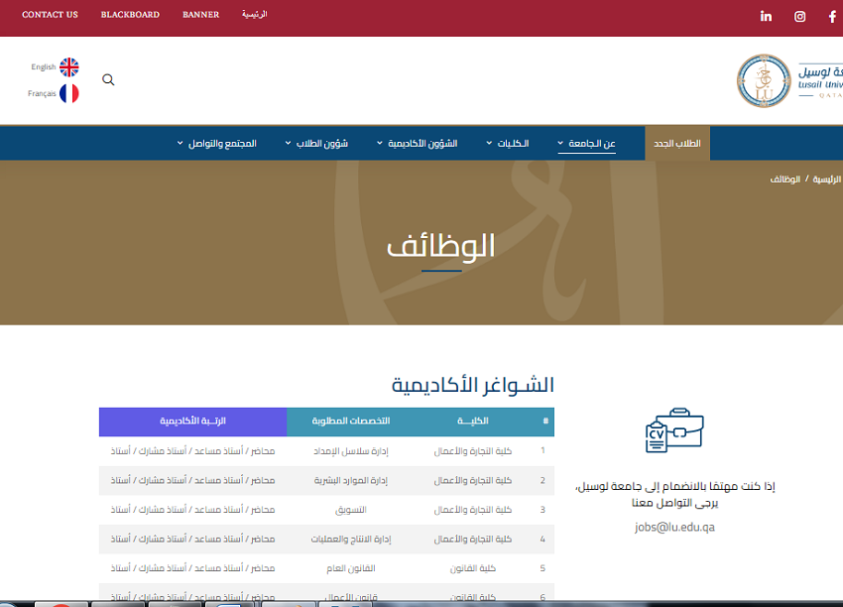
Task: Select the French flag icon
Action: tap(68, 93)
